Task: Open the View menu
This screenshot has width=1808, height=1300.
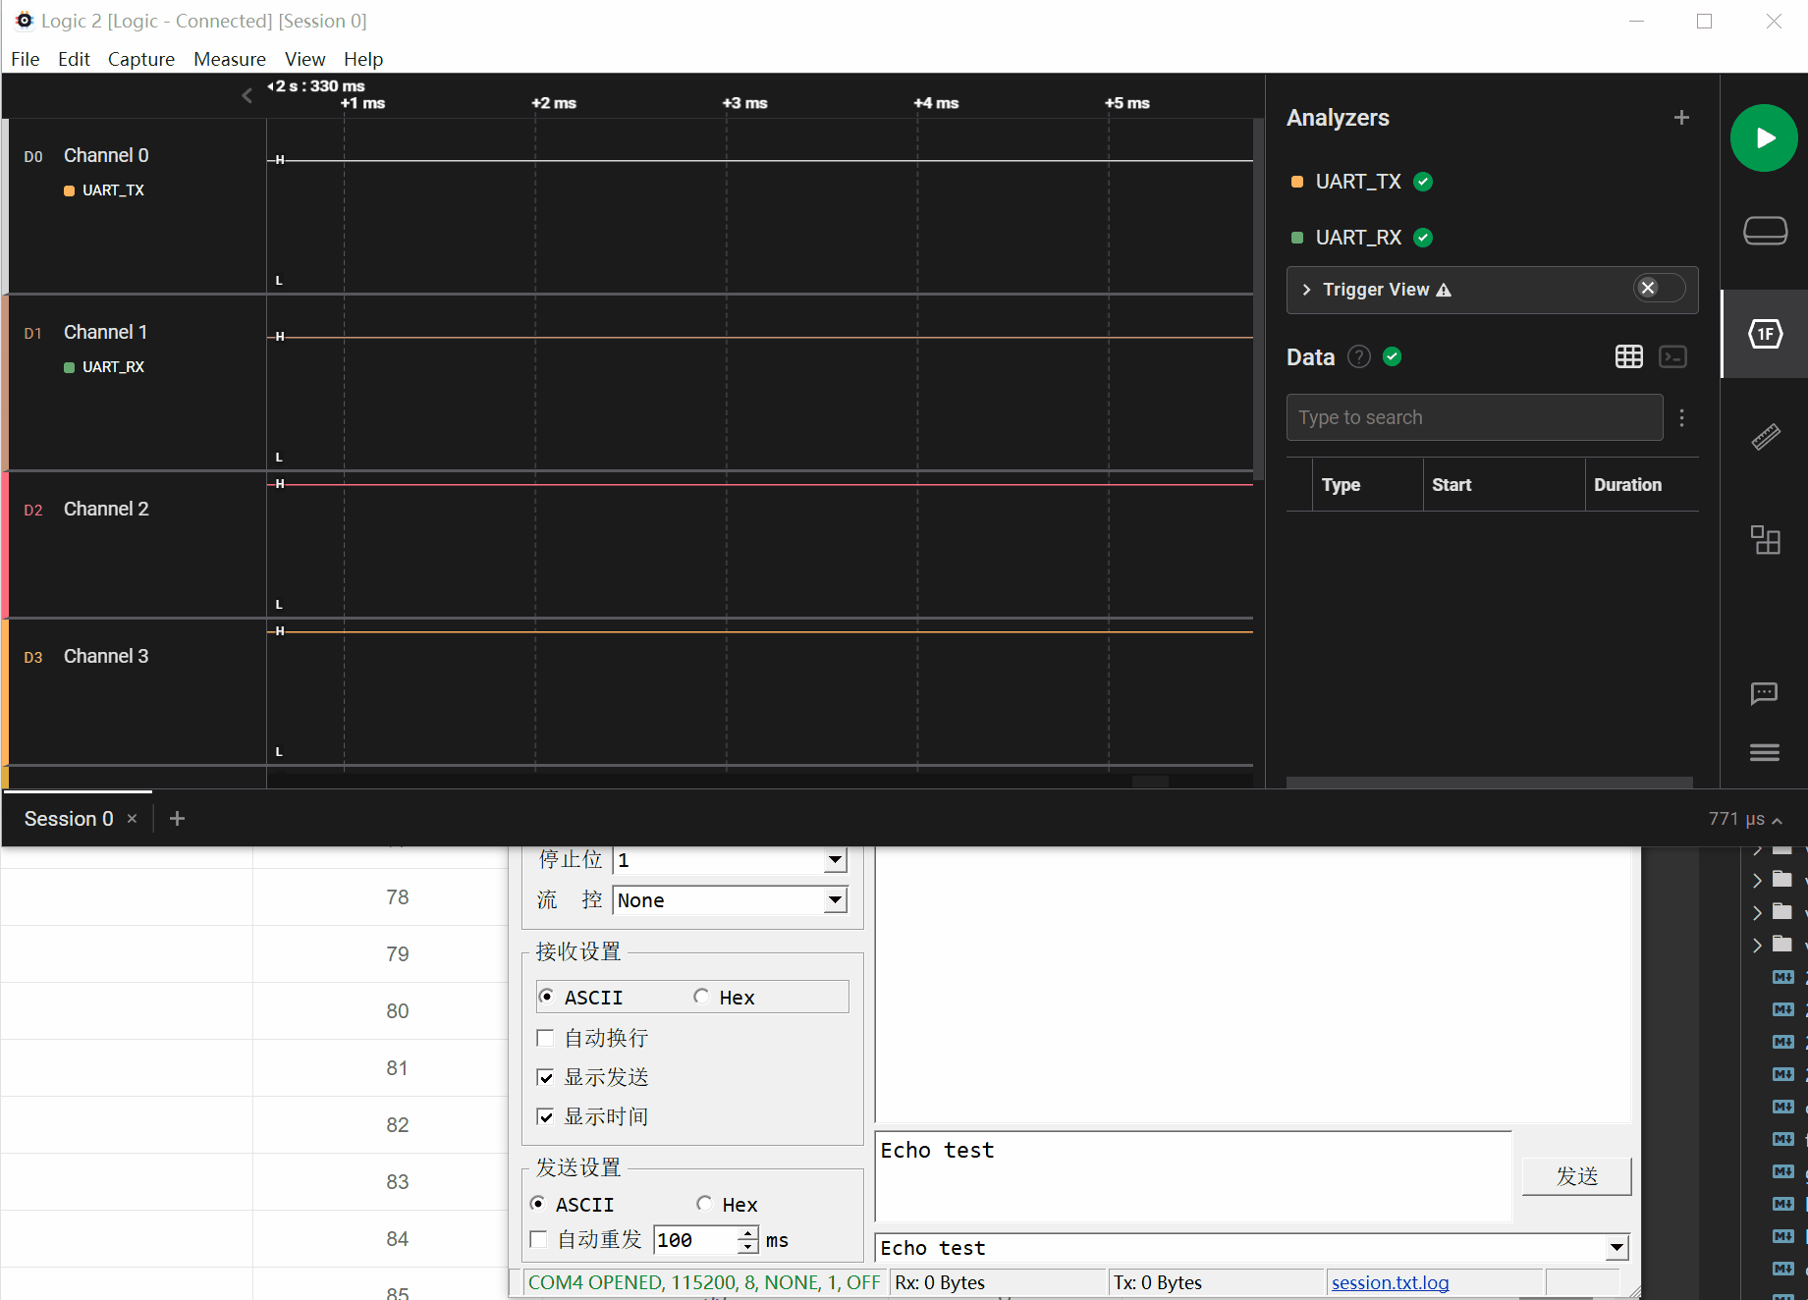Action: [x=304, y=59]
